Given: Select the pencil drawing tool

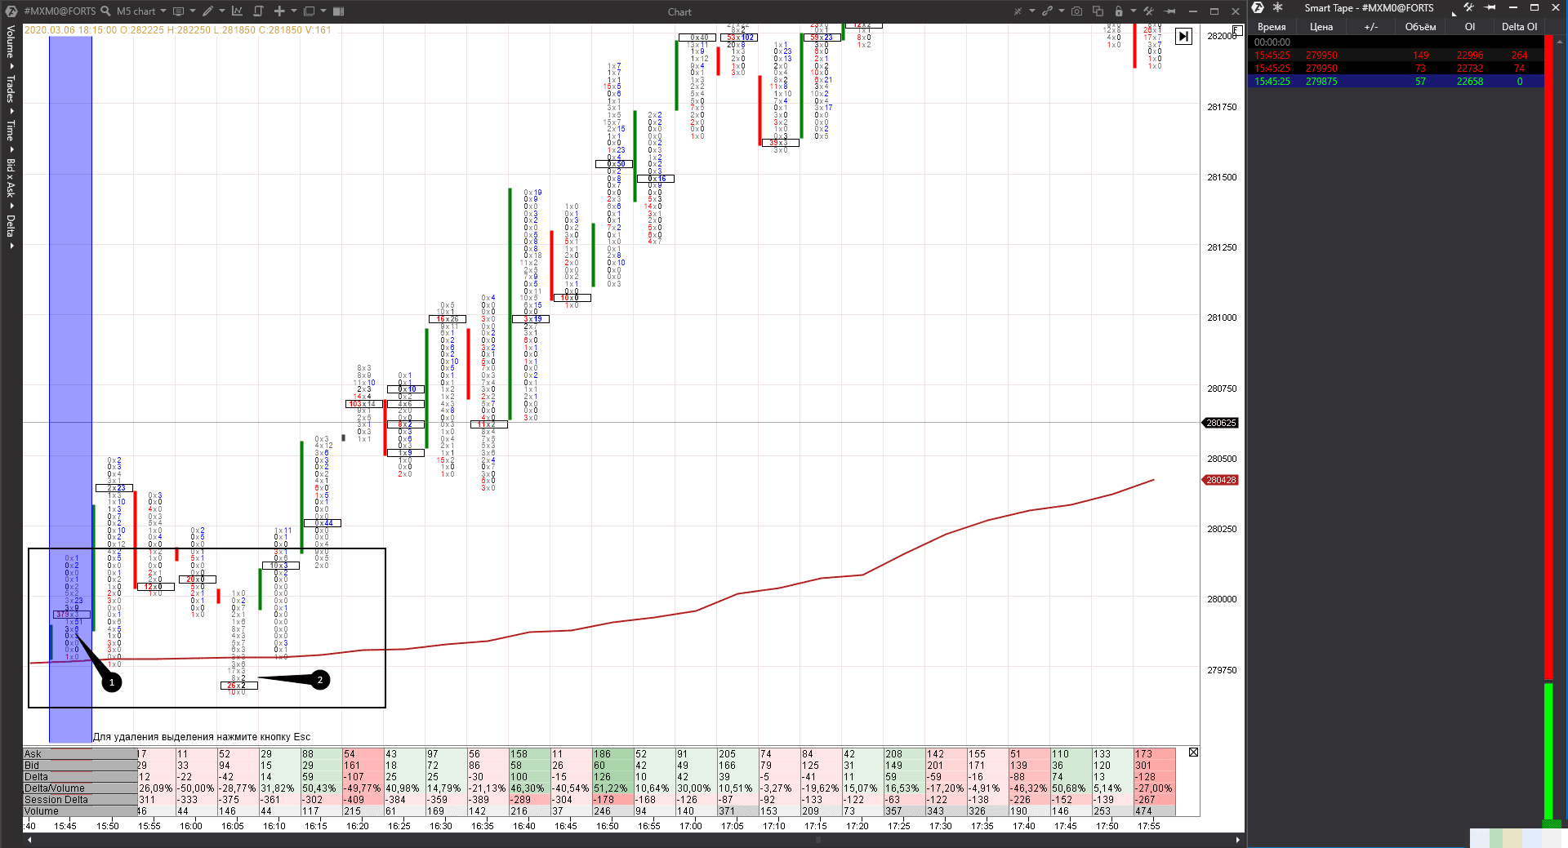Looking at the screenshot, I should coord(209,11).
